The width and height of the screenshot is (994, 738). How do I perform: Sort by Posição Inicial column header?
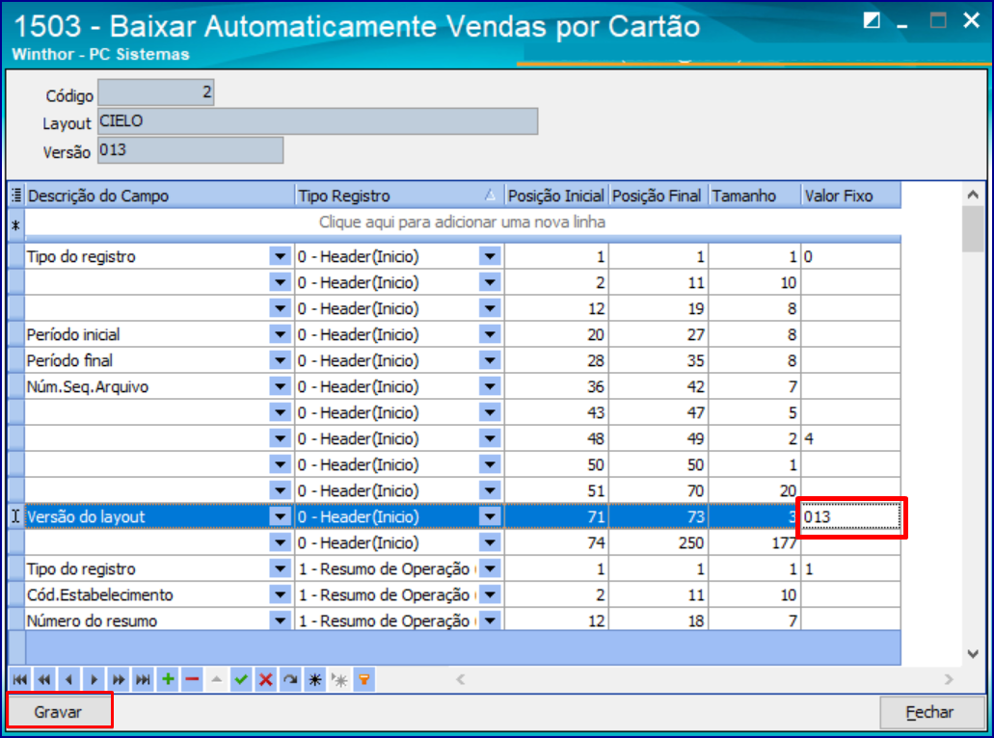(556, 196)
